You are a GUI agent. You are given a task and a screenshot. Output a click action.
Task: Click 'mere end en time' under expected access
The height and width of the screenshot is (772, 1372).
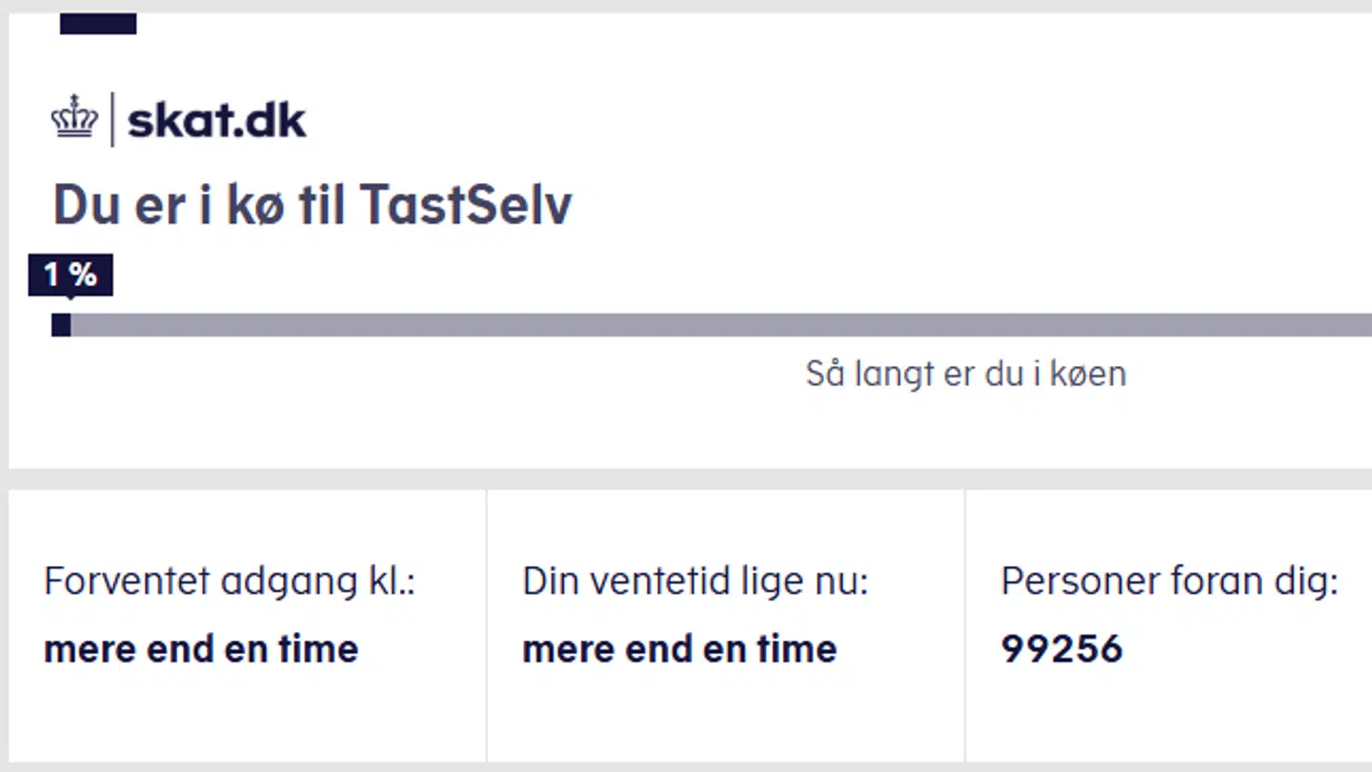[201, 649]
